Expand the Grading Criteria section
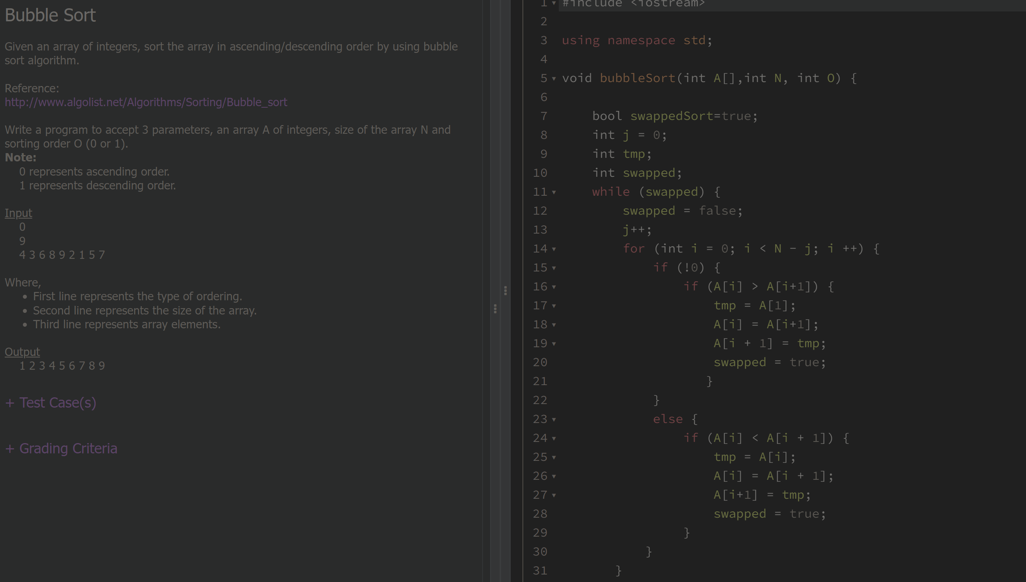Image resolution: width=1026 pixels, height=582 pixels. pos(61,448)
